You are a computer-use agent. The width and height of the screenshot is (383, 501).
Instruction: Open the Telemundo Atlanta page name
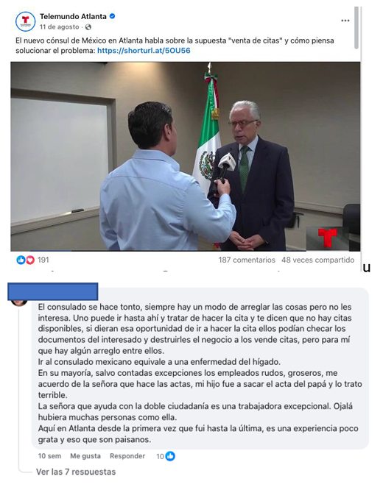[73, 16]
